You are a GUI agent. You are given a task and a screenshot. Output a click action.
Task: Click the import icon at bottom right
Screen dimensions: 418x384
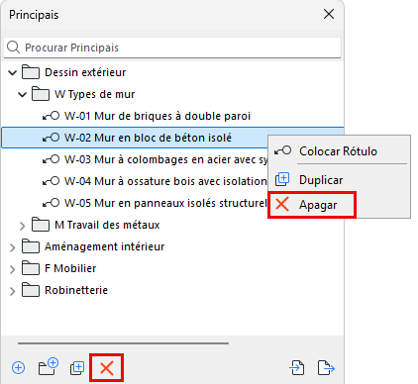tap(297, 367)
